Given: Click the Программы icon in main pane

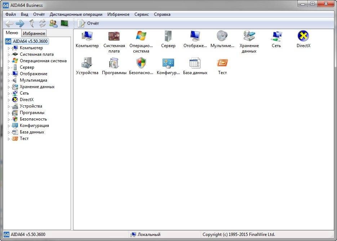Looking at the screenshot, I should [x=114, y=63].
